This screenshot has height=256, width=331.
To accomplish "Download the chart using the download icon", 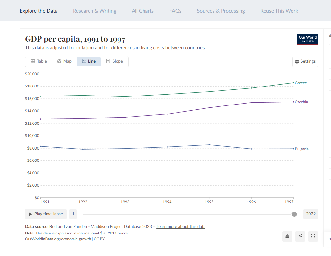I will [x=287, y=236].
